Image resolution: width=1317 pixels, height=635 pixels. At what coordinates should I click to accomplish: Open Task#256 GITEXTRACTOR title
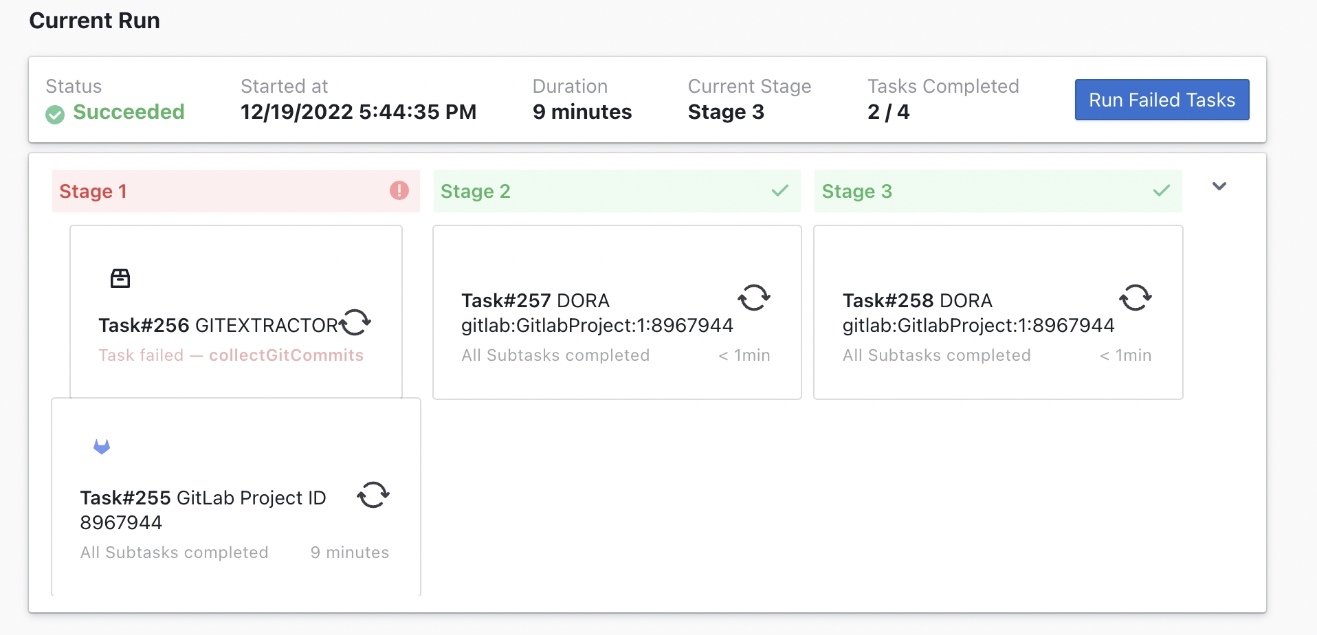tap(218, 325)
